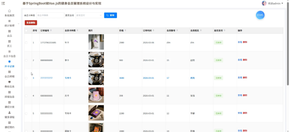Click member name 张强
Viewport: 289px width, 132px height.
(x=192, y=96)
